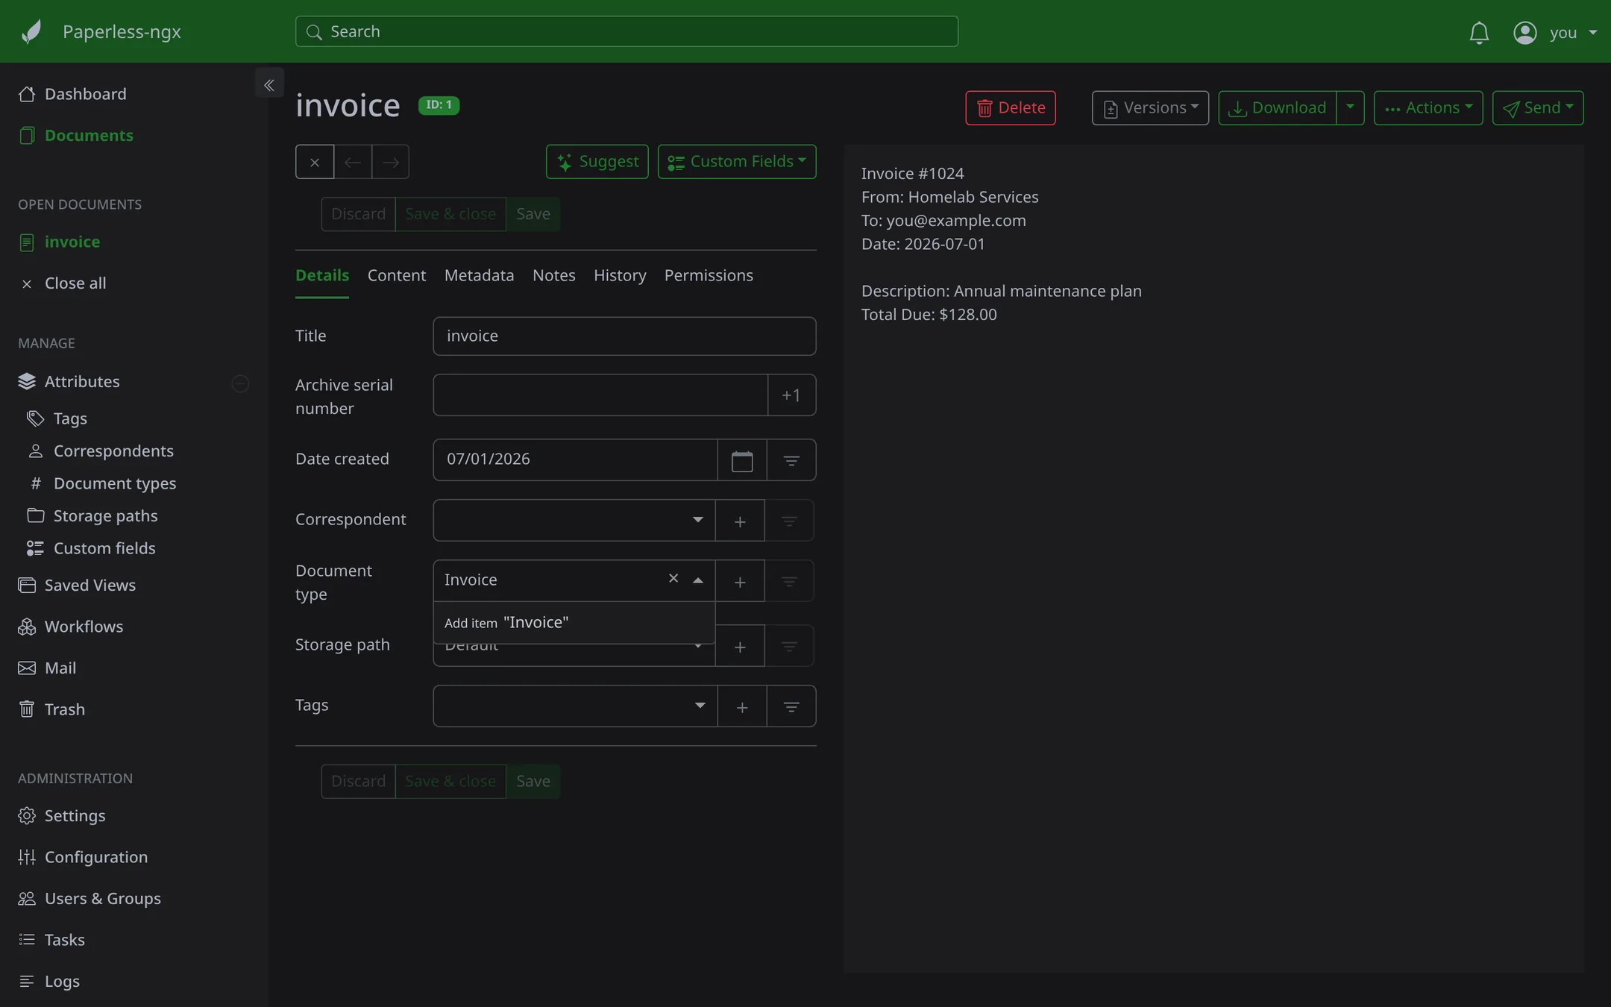Go to the next document arrow

coord(391,162)
